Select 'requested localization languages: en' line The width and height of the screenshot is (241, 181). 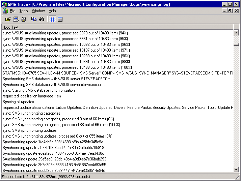pos(117,96)
